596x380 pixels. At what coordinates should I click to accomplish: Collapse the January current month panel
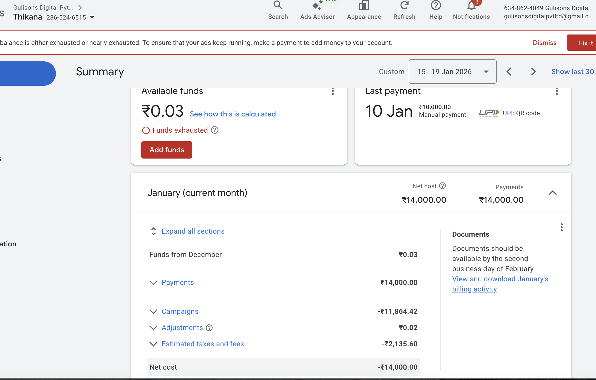tap(553, 193)
